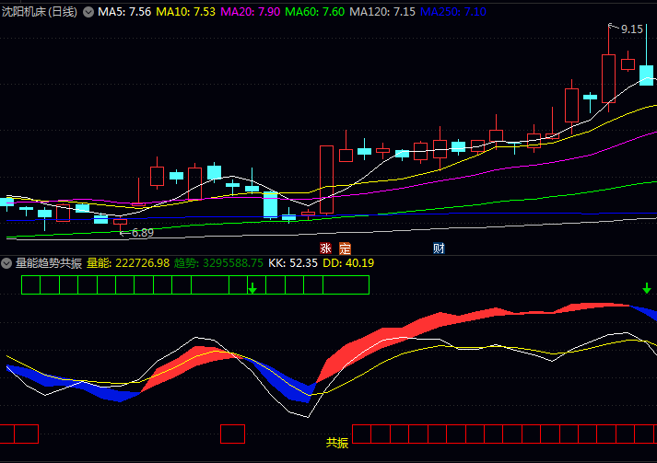Select the MA5 moving average label
Image resolution: width=657 pixels, height=463 pixels.
[124, 12]
